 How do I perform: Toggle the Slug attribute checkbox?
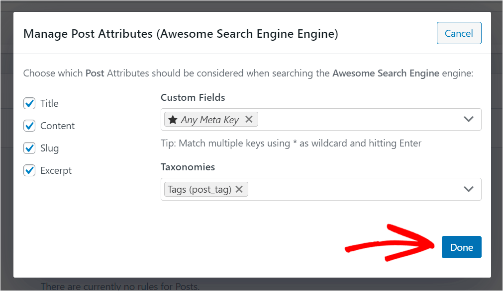pos(29,148)
